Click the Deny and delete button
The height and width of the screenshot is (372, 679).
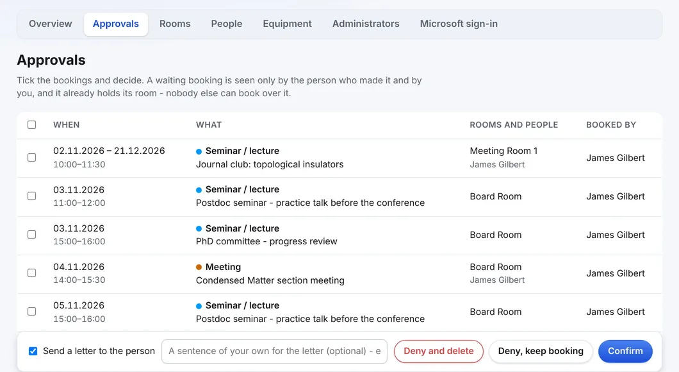point(439,351)
